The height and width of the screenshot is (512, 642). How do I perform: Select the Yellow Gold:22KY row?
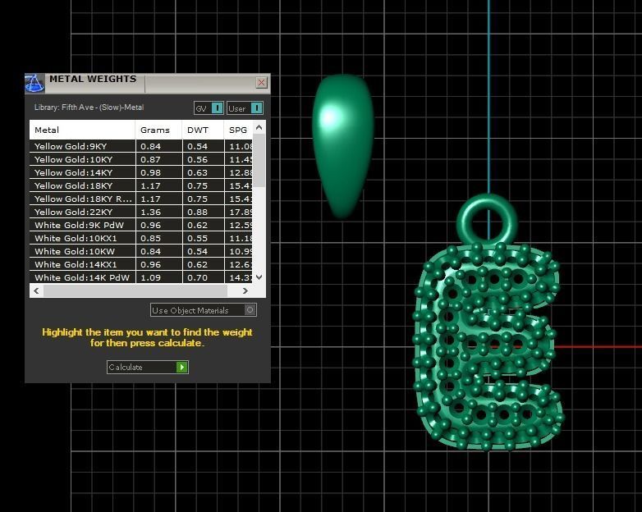pyautogui.click(x=141, y=212)
